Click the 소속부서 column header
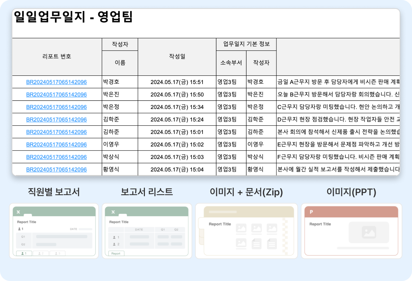 [x=231, y=63]
